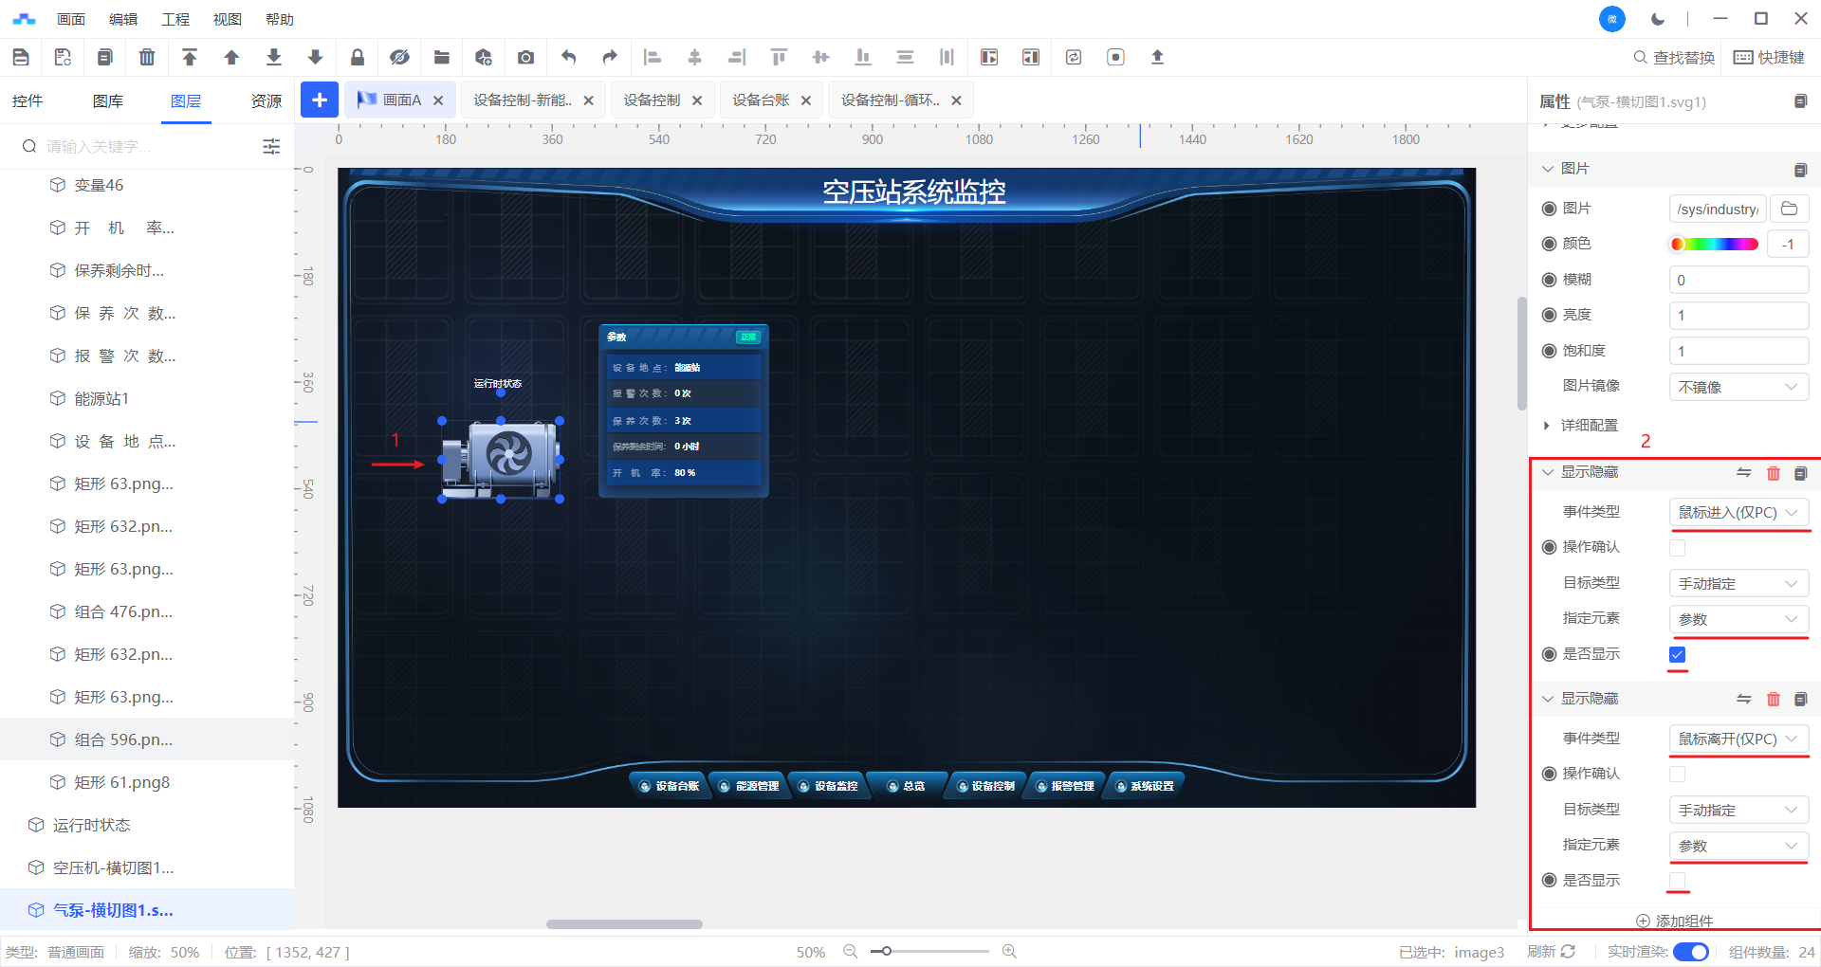Check 是否显示 in mouse-leave event

(x=1677, y=881)
